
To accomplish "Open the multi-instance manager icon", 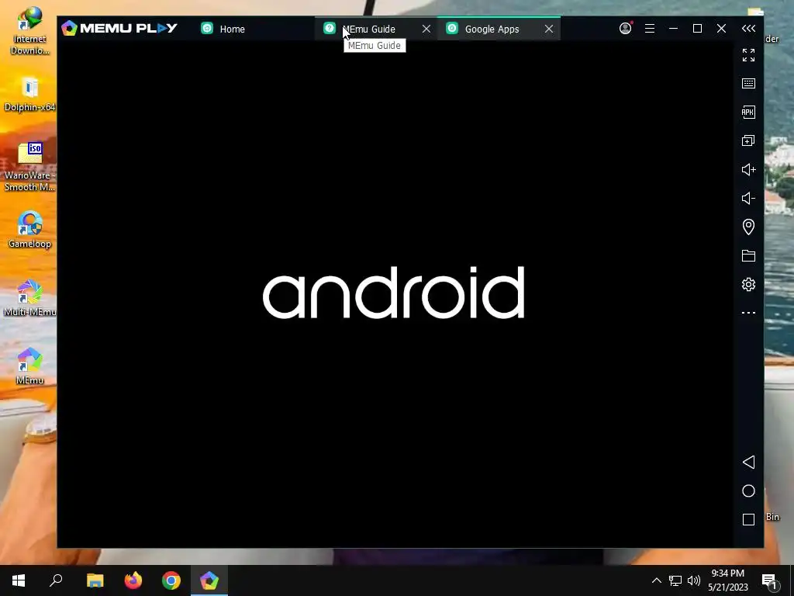I will 748,140.
